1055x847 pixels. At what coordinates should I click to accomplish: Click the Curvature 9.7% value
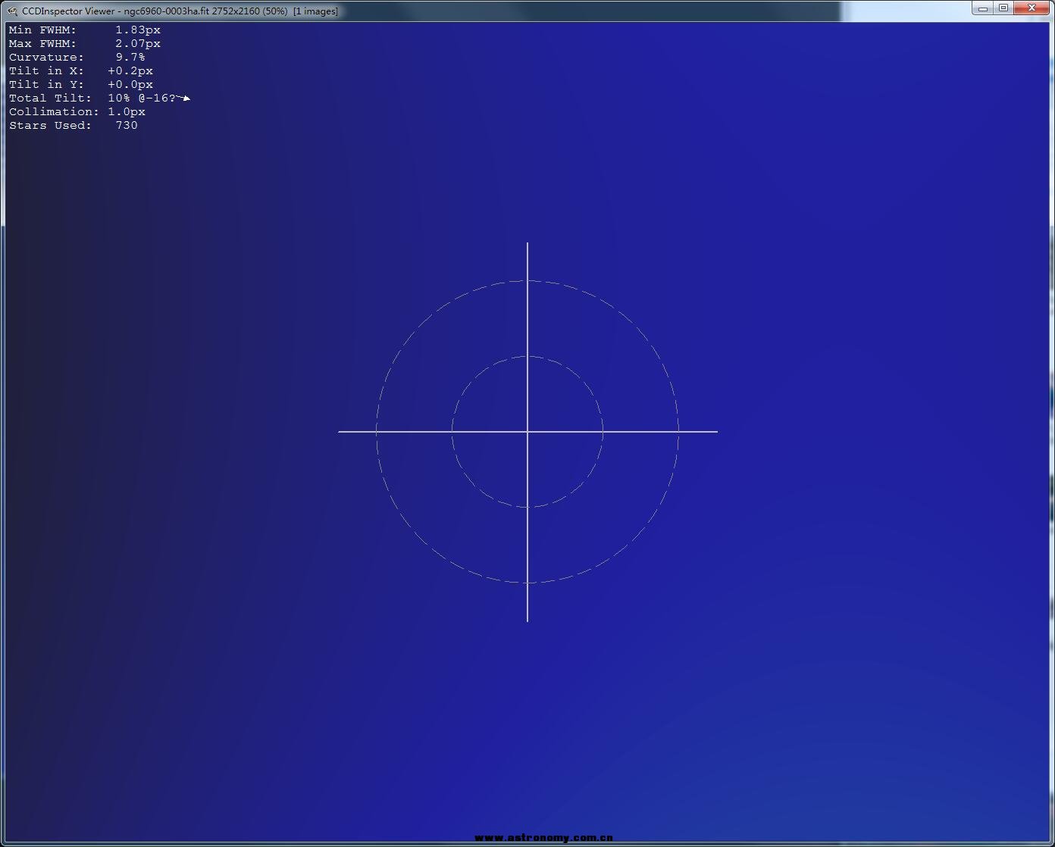pyautogui.click(x=130, y=58)
